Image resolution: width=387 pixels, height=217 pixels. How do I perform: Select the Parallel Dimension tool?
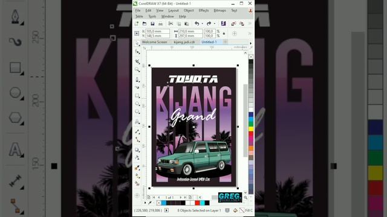tap(137, 131)
